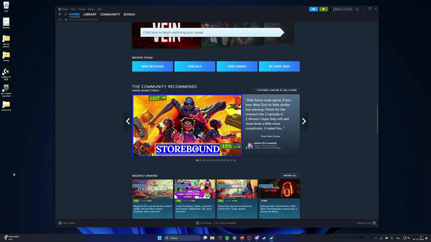Switch to the COMMUNITY tab

tap(110, 14)
